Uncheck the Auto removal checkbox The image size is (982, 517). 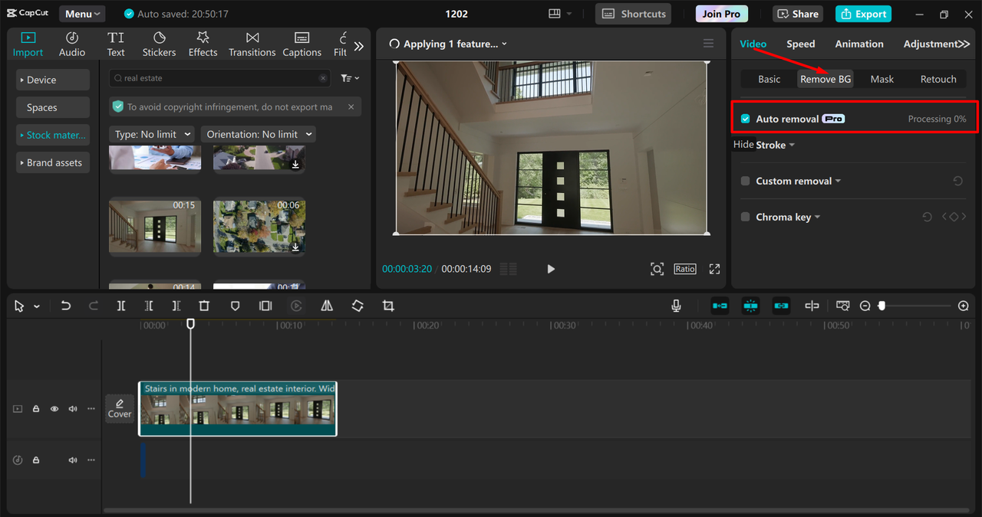click(x=745, y=119)
